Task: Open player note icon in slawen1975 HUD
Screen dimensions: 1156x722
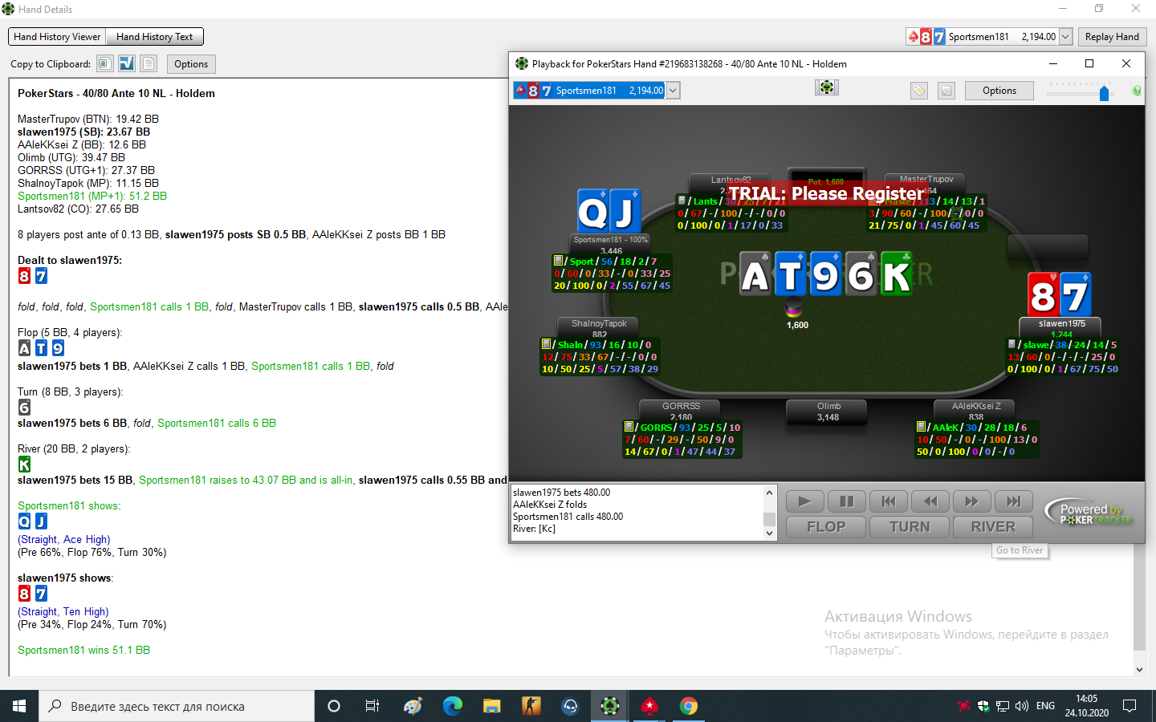Action: point(1011,344)
